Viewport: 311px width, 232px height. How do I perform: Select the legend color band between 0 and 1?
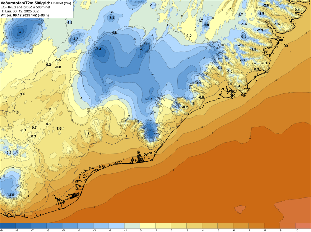pos(147,226)
